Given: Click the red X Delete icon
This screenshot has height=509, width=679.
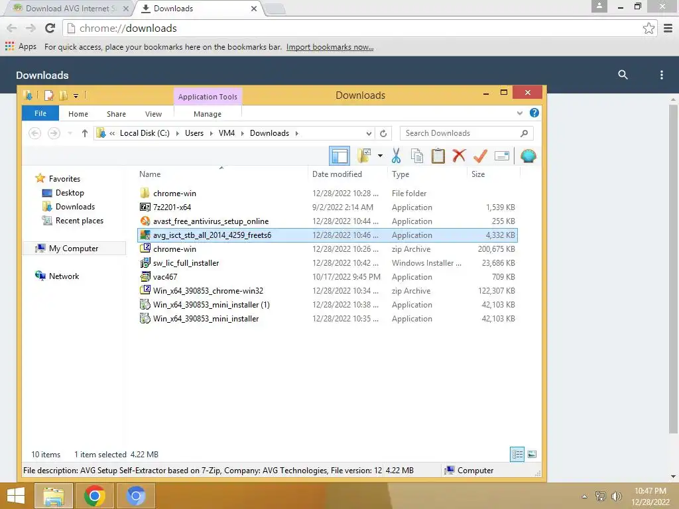Looking at the screenshot, I should tap(459, 156).
